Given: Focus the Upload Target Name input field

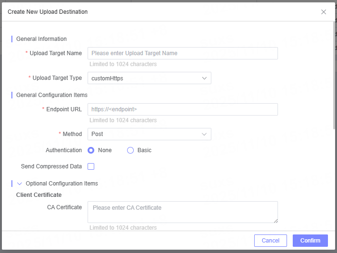Looking at the screenshot, I should tap(182, 53).
